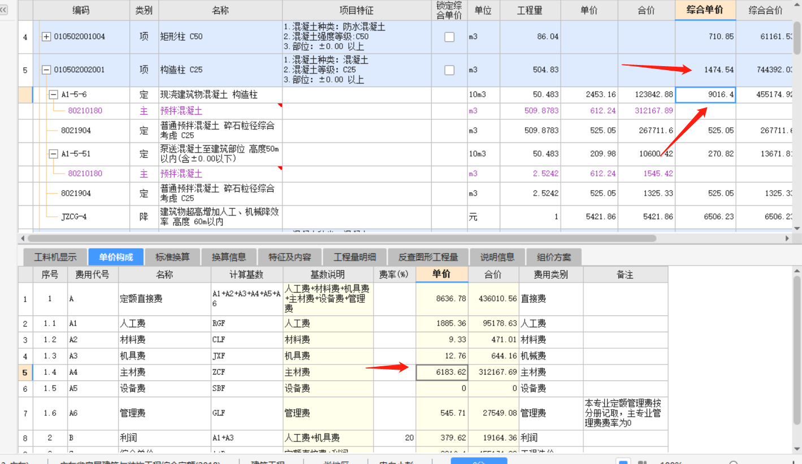Select the 机具费 row with code A3
Viewport: 802px width, 464px height.
click(164, 356)
